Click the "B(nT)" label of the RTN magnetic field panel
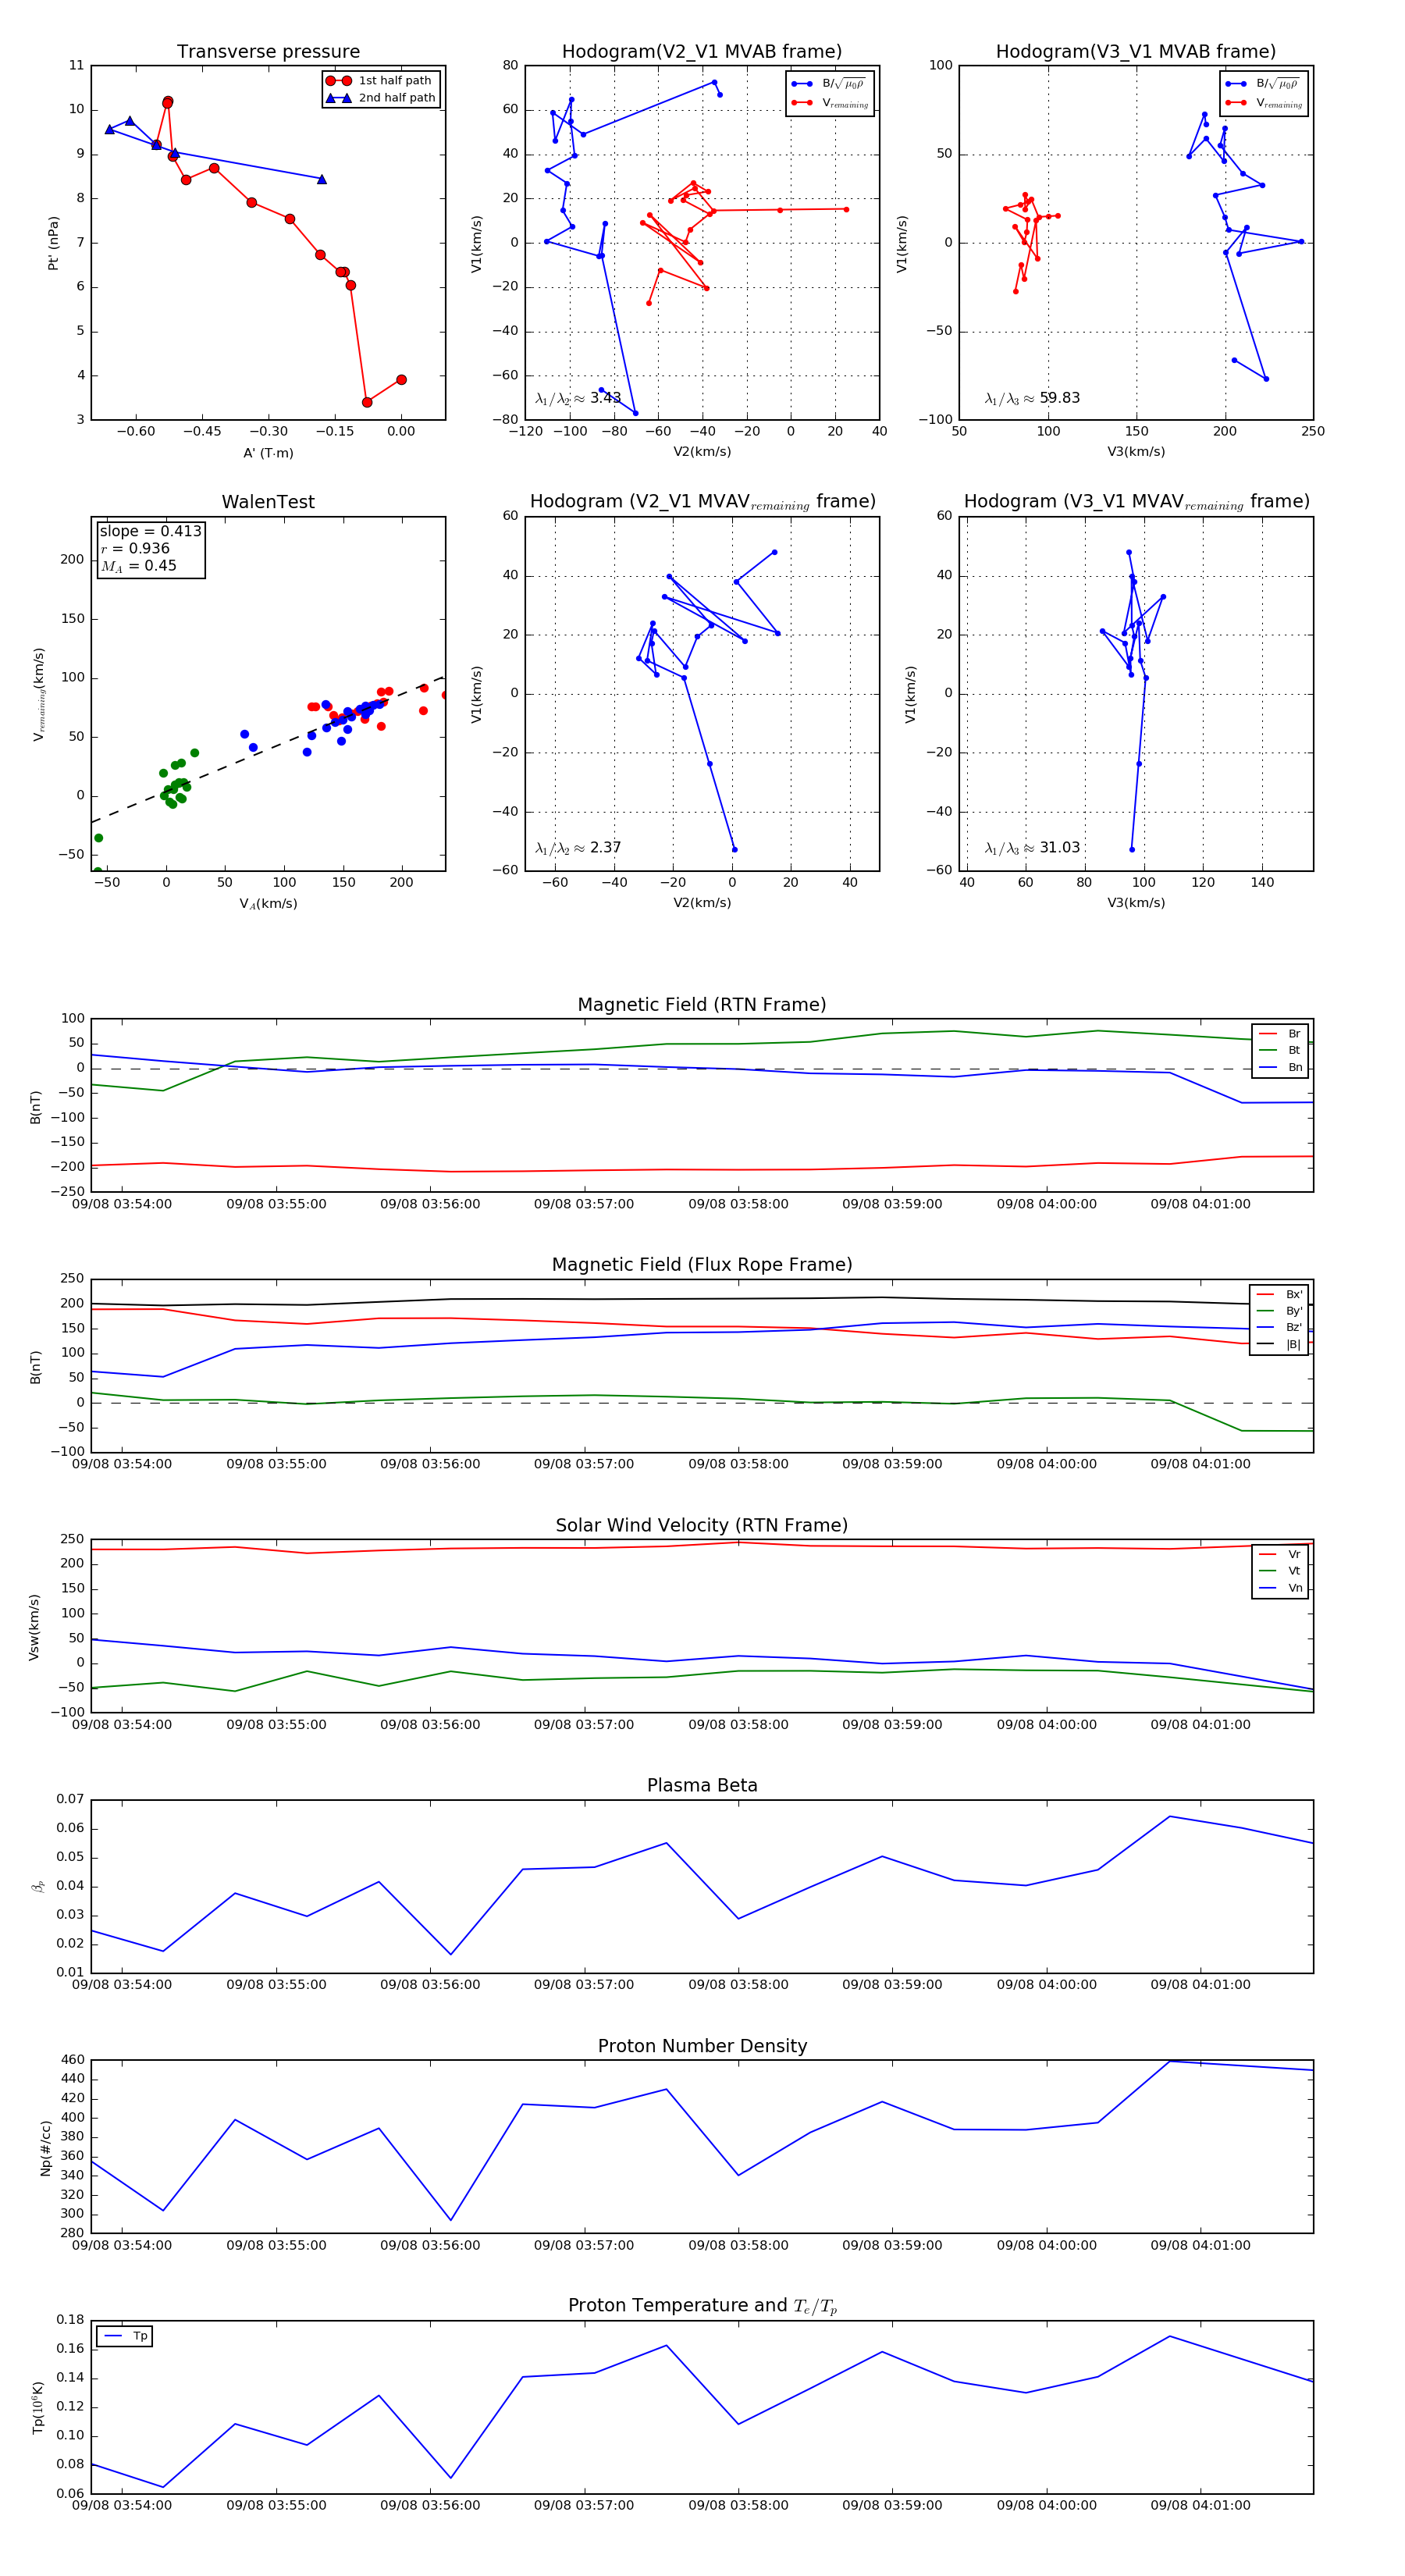Image resolution: width=1405 pixels, height=2576 pixels. pos(35,1107)
